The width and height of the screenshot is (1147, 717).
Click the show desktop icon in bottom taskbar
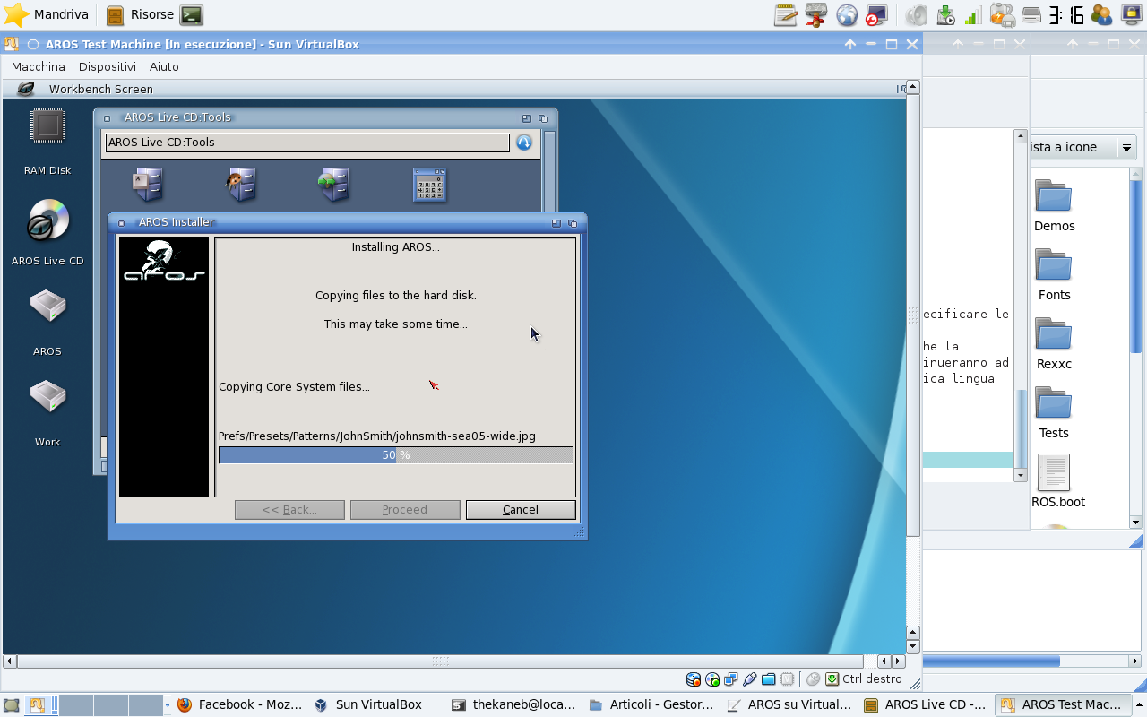(x=11, y=705)
